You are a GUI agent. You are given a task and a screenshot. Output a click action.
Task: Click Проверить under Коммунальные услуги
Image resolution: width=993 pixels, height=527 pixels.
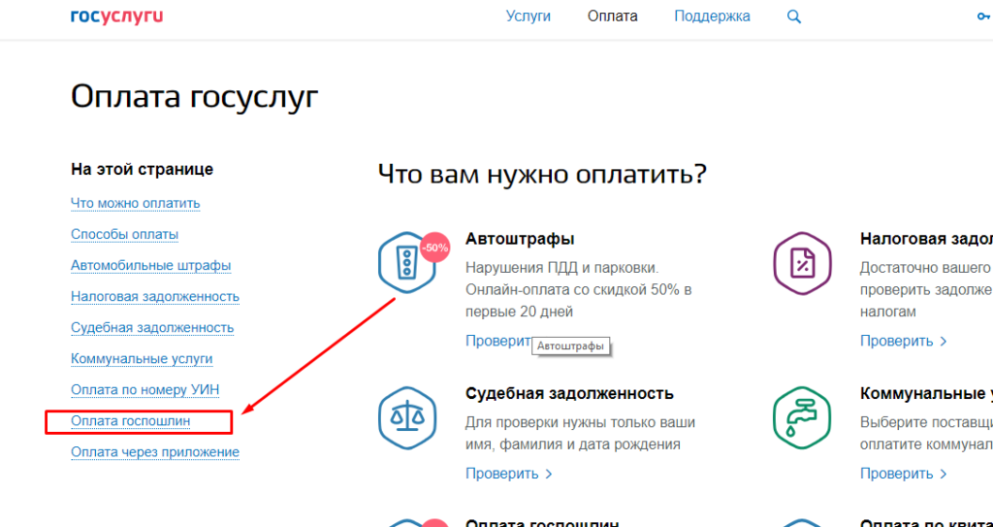[903, 474]
